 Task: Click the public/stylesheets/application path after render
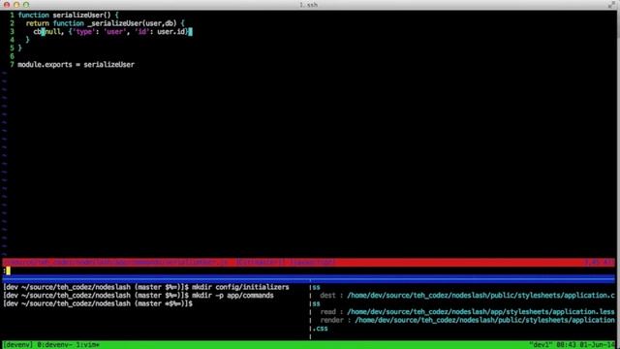coord(484,320)
